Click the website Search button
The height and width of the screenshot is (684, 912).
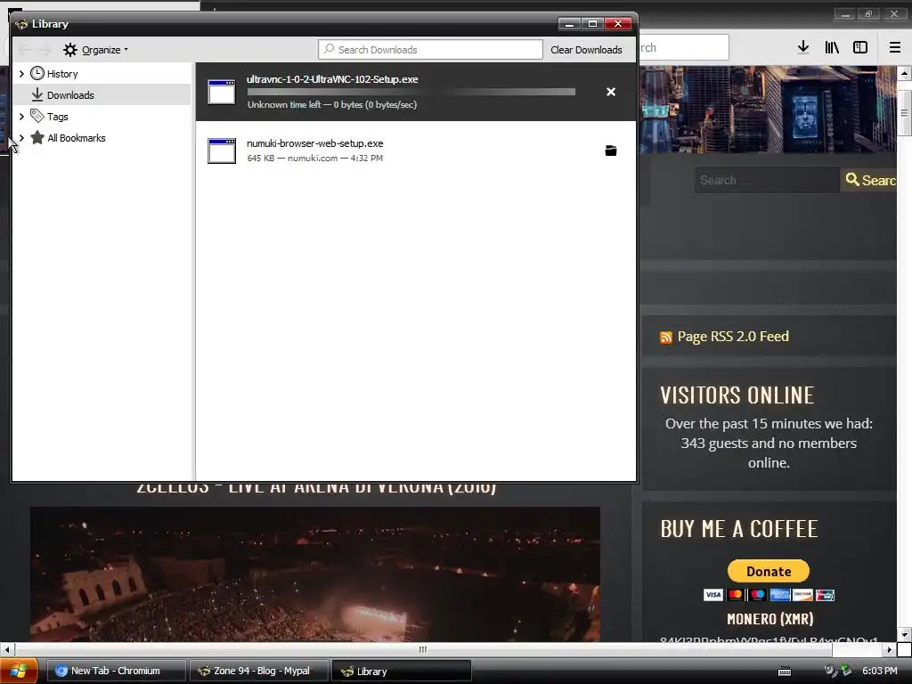pos(869,180)
